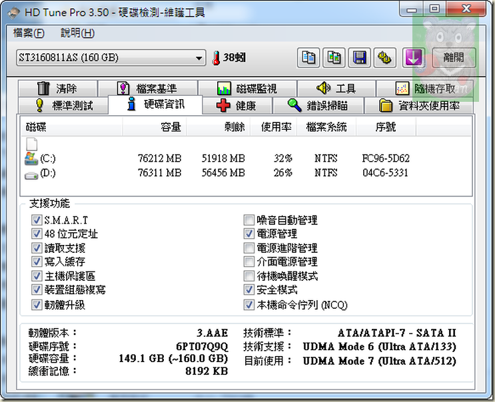Click the 磁碟 column header
Viewport: 495px width, 402px height.
click(72, 127)
